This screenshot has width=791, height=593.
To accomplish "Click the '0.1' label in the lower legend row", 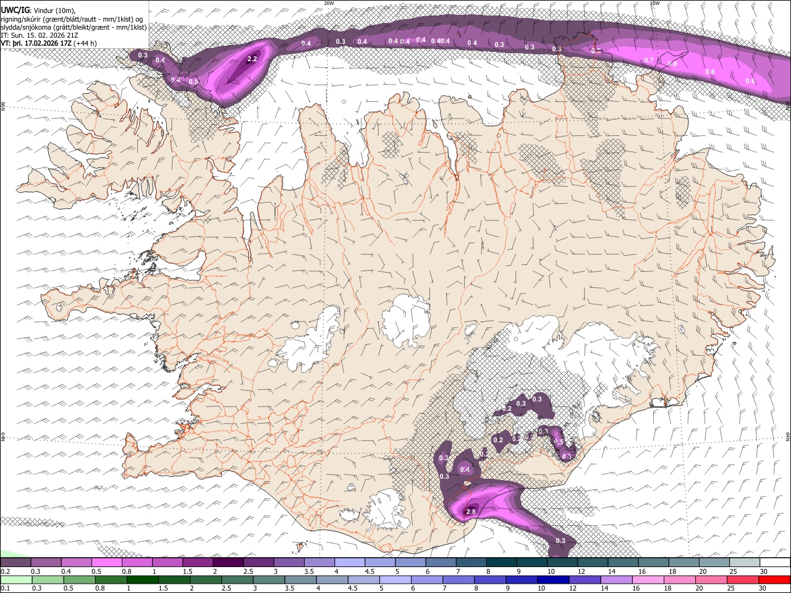I will pos(5,589).
